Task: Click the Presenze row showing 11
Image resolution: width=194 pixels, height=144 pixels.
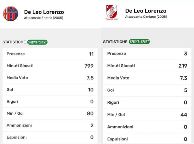Action: pyautogui.click(x=50, y=54)
